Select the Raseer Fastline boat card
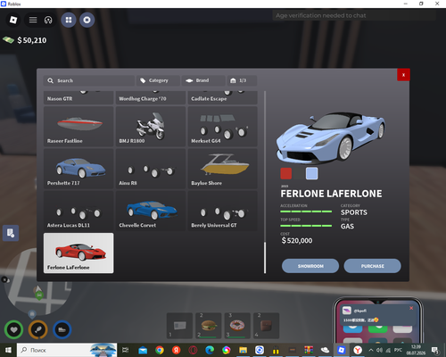The width and height of the screenshot is (446, 357). [78, 127]
